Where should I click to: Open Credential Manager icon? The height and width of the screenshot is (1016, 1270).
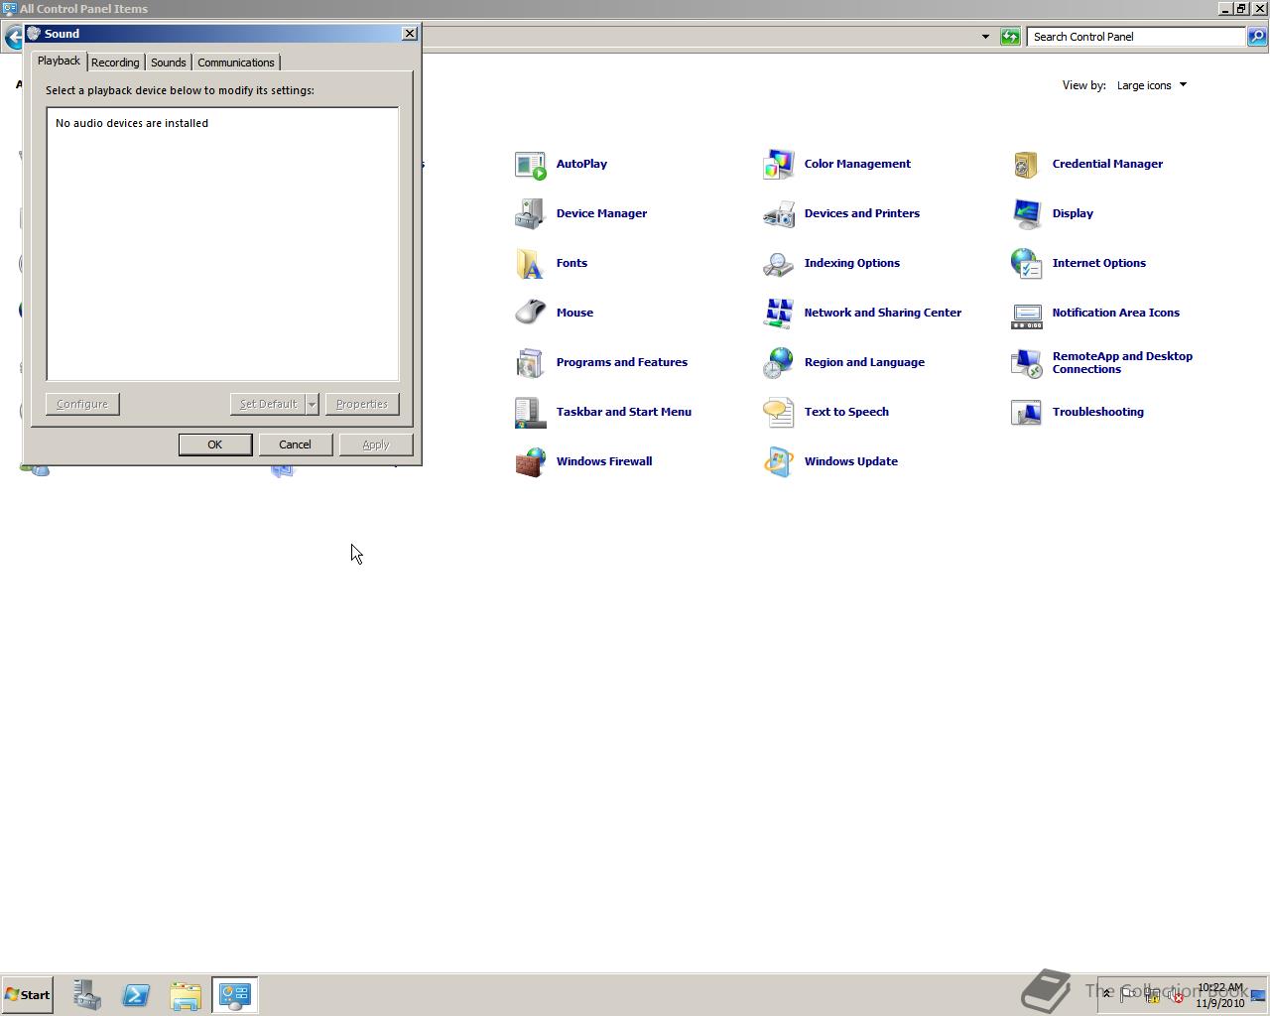pos(1027,165)
